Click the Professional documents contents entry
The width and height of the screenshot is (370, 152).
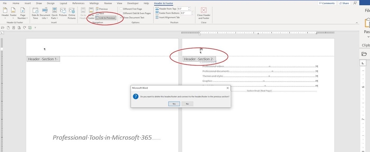(260, 71)
